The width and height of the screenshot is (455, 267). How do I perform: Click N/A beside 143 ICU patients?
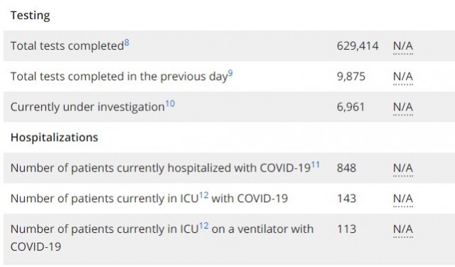(x=403, y=199)
